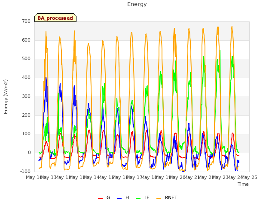Image resolution: width=275 pixels, height=206 pixels.
Task: Click the legend label 'H'
Action: coord(127,197)
